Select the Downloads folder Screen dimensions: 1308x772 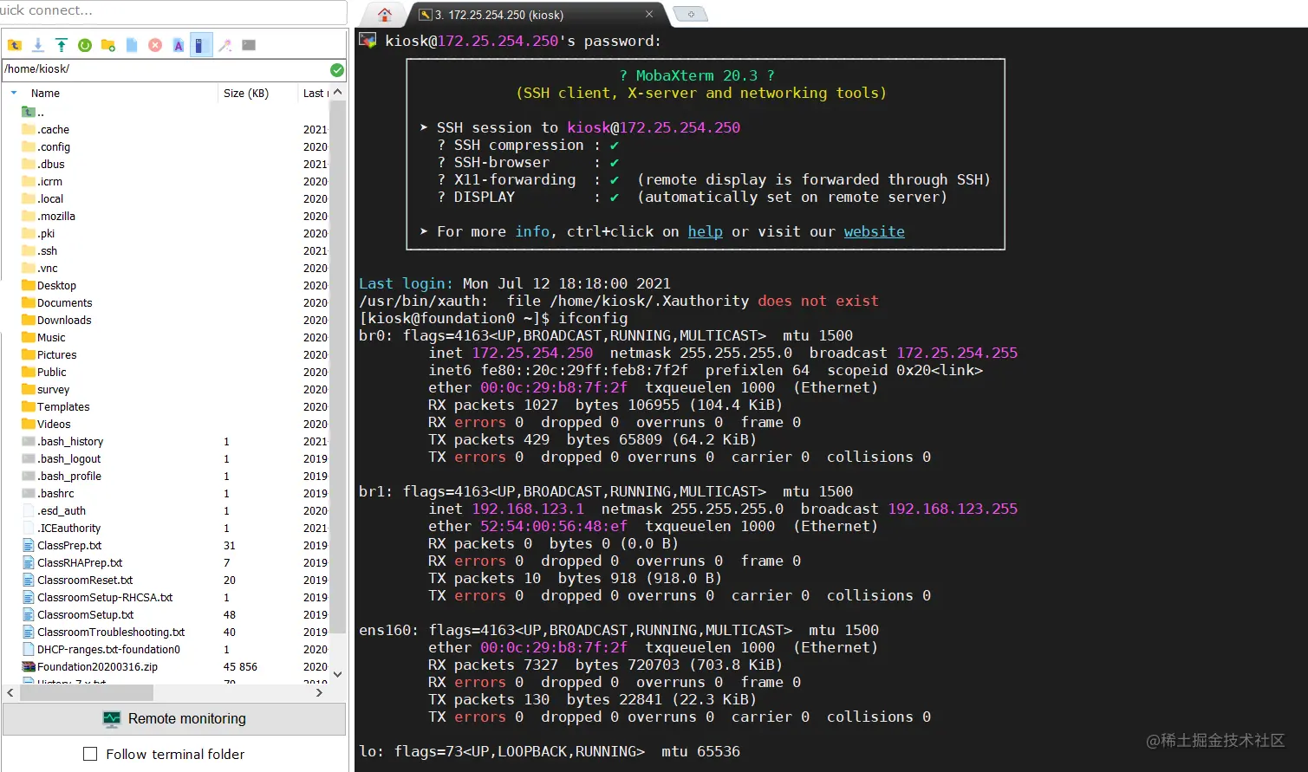click(56, 320)
